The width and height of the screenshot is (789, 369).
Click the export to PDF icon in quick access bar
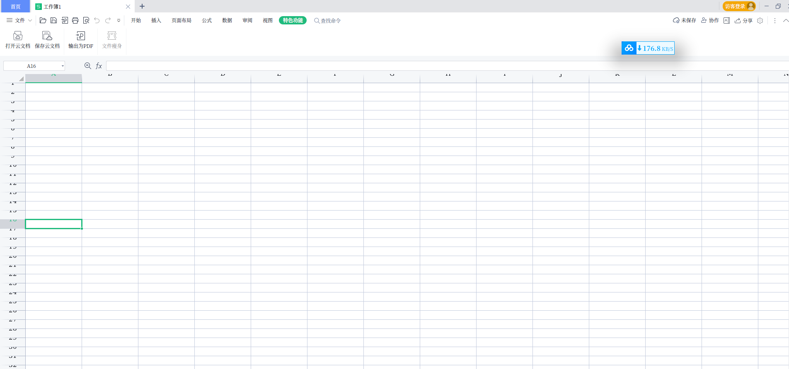click(x=65, y=20)
